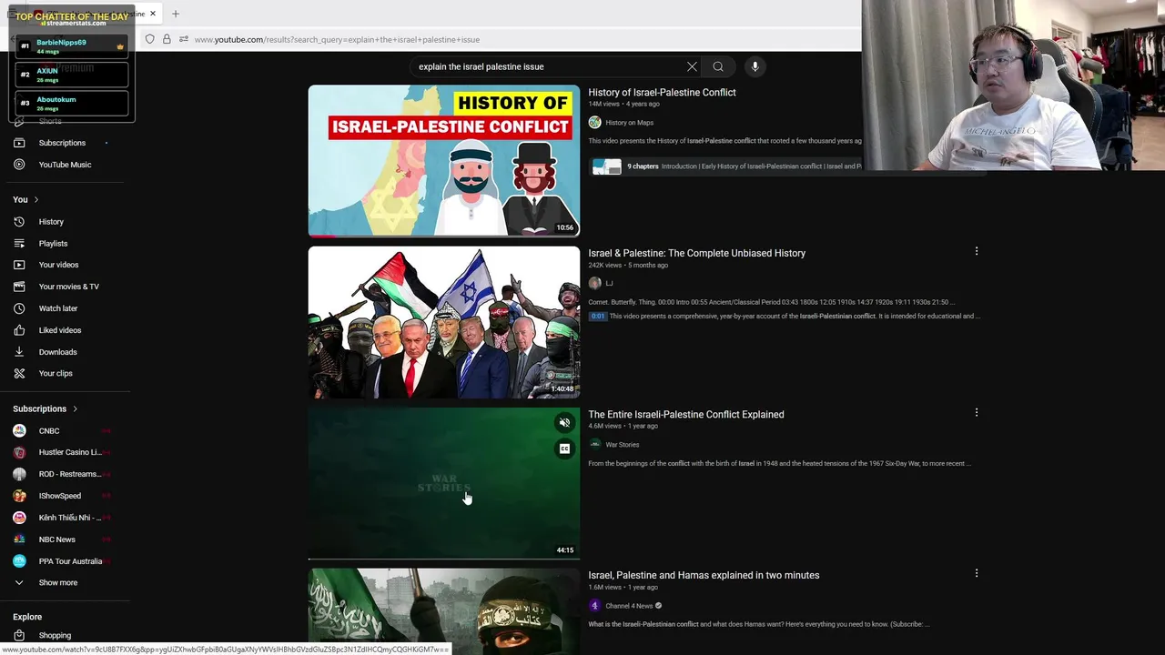Play the Hamas explained thumbnail
Screen dimensions: 1165x655
coord(443,611)
